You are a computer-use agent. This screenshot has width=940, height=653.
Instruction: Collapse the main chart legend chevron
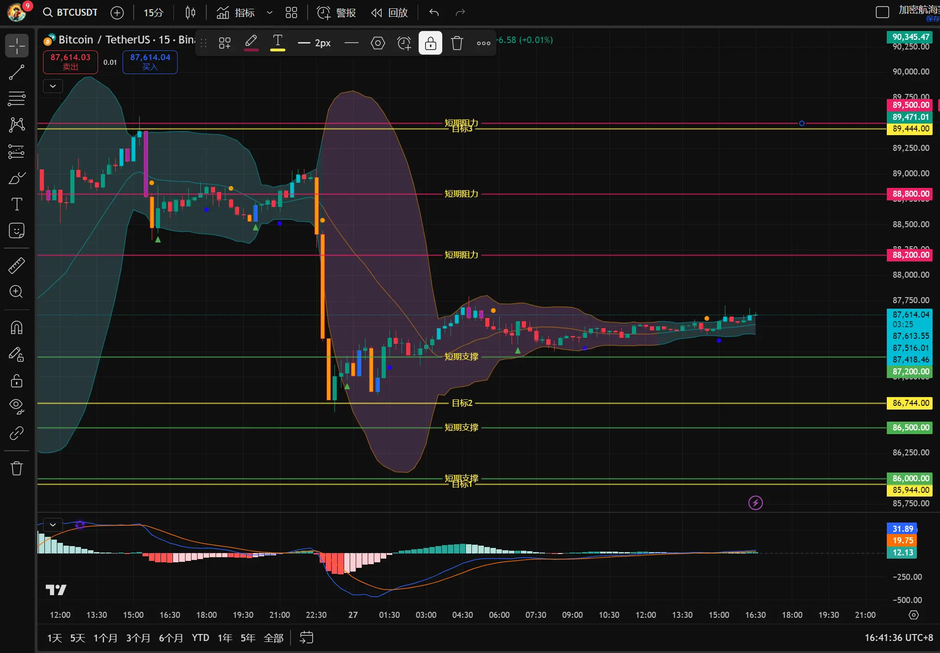click(x=53, y=86)
